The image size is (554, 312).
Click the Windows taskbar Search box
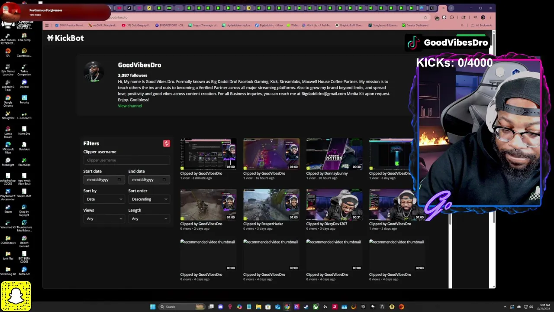182,307
